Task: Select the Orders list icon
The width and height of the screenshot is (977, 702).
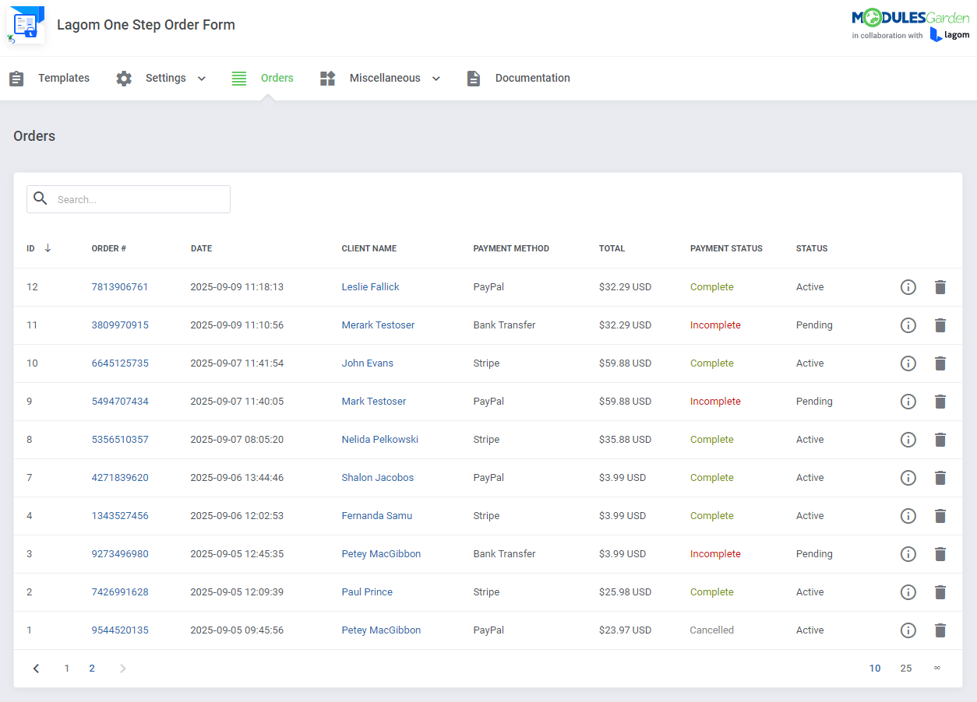Action: (x=238, y=78)
